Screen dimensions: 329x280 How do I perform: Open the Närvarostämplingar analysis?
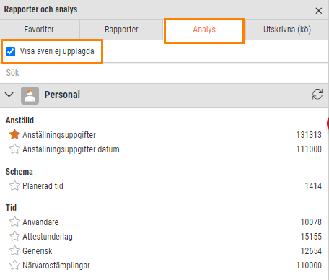(56, 266)
